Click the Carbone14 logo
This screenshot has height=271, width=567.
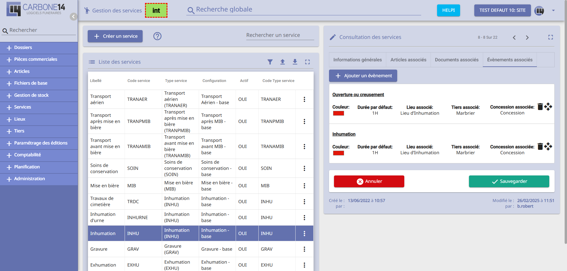pyautogui.click(x=36, y=9)
